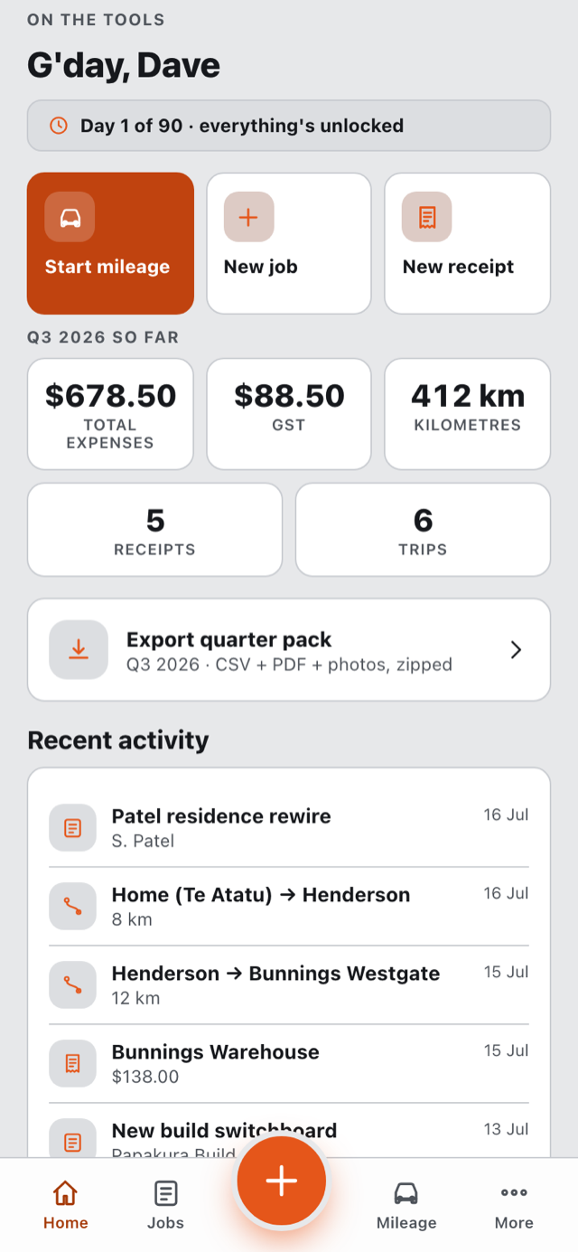Tap the car icon on Start mileage
578x1252 pixels.
coord(70,217)
